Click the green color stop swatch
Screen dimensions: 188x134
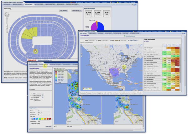pos(40,119)
